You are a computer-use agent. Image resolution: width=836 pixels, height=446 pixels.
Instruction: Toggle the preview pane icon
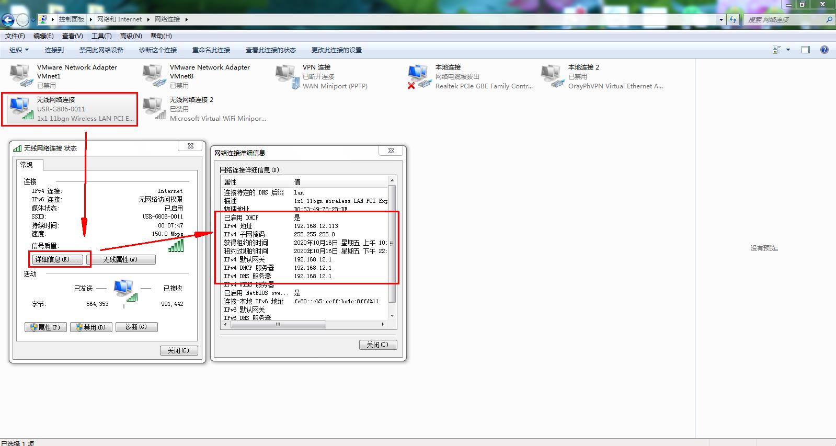click(806, 50)
